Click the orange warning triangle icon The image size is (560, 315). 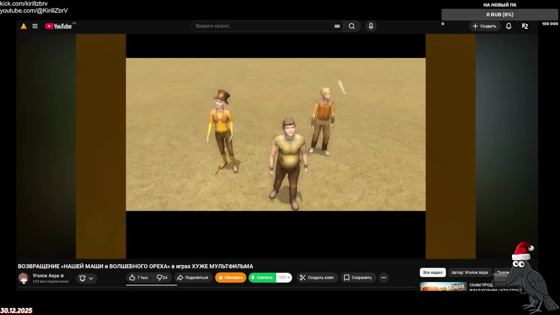point(24,26)
